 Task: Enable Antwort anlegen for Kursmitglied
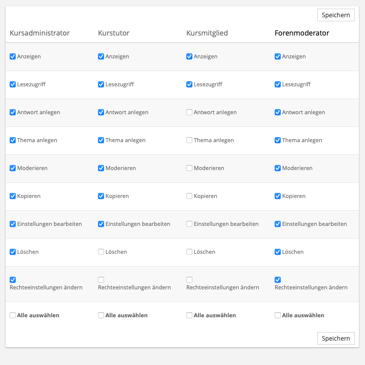pyautogui.click(x=189, y=112)
